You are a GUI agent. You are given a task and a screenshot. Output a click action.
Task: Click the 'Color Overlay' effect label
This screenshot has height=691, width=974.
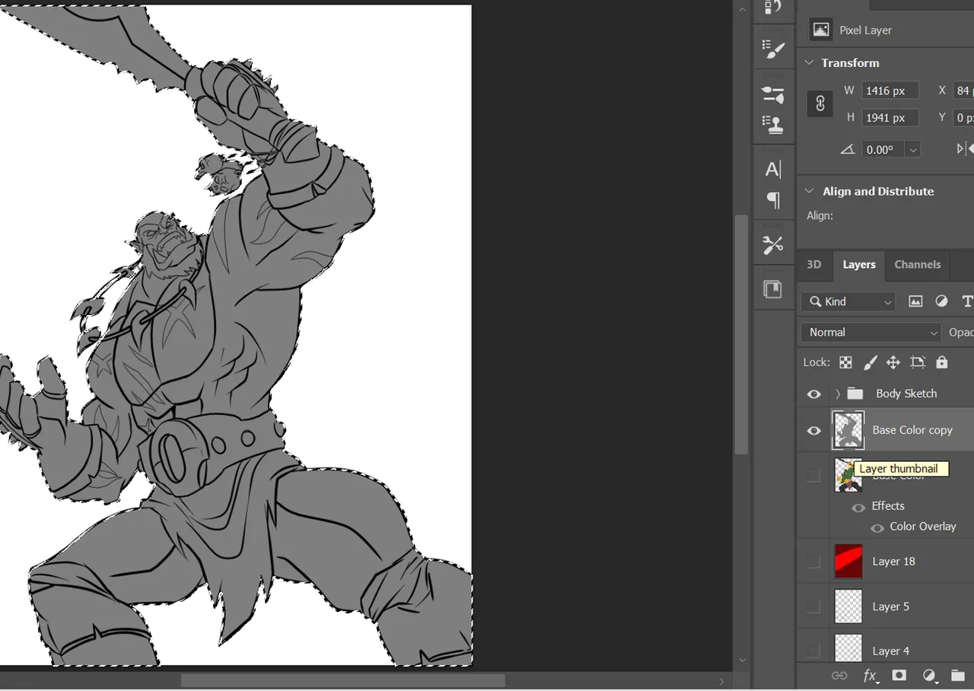click(923, 527)
